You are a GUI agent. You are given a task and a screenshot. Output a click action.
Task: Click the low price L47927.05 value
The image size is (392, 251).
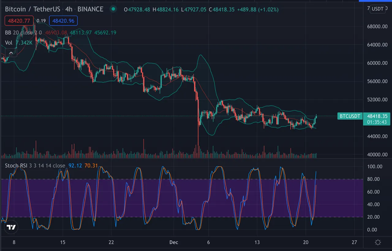(194, 9)
